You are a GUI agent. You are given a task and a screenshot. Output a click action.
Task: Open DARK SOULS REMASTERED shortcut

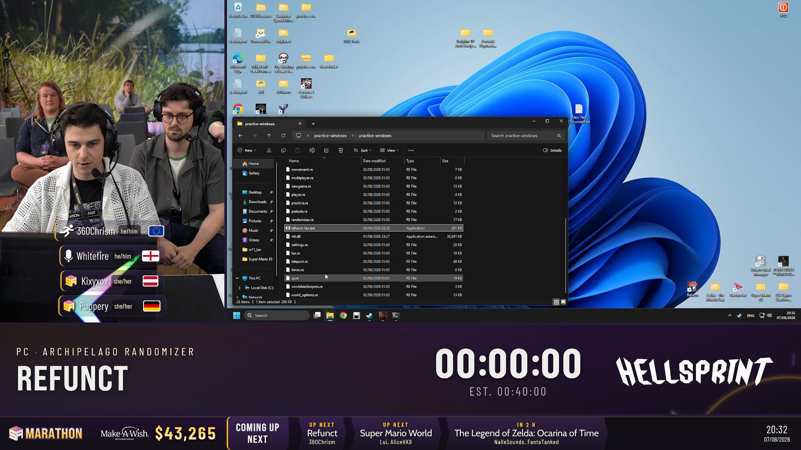point(783,266)
